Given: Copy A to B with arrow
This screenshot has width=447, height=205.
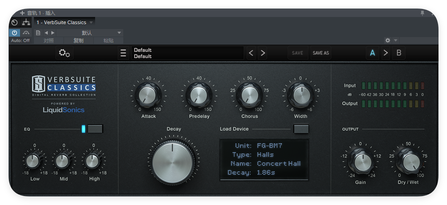Looking at the screenshot, I should tap(386, 53).
